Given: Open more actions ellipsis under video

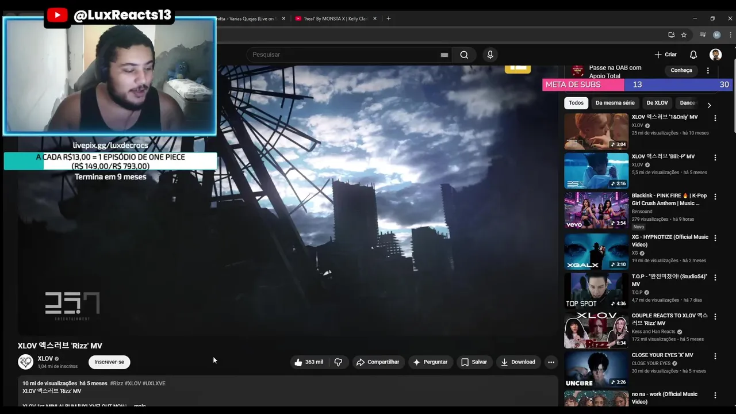Looking at the screenshot, I should tap(551, 362).
